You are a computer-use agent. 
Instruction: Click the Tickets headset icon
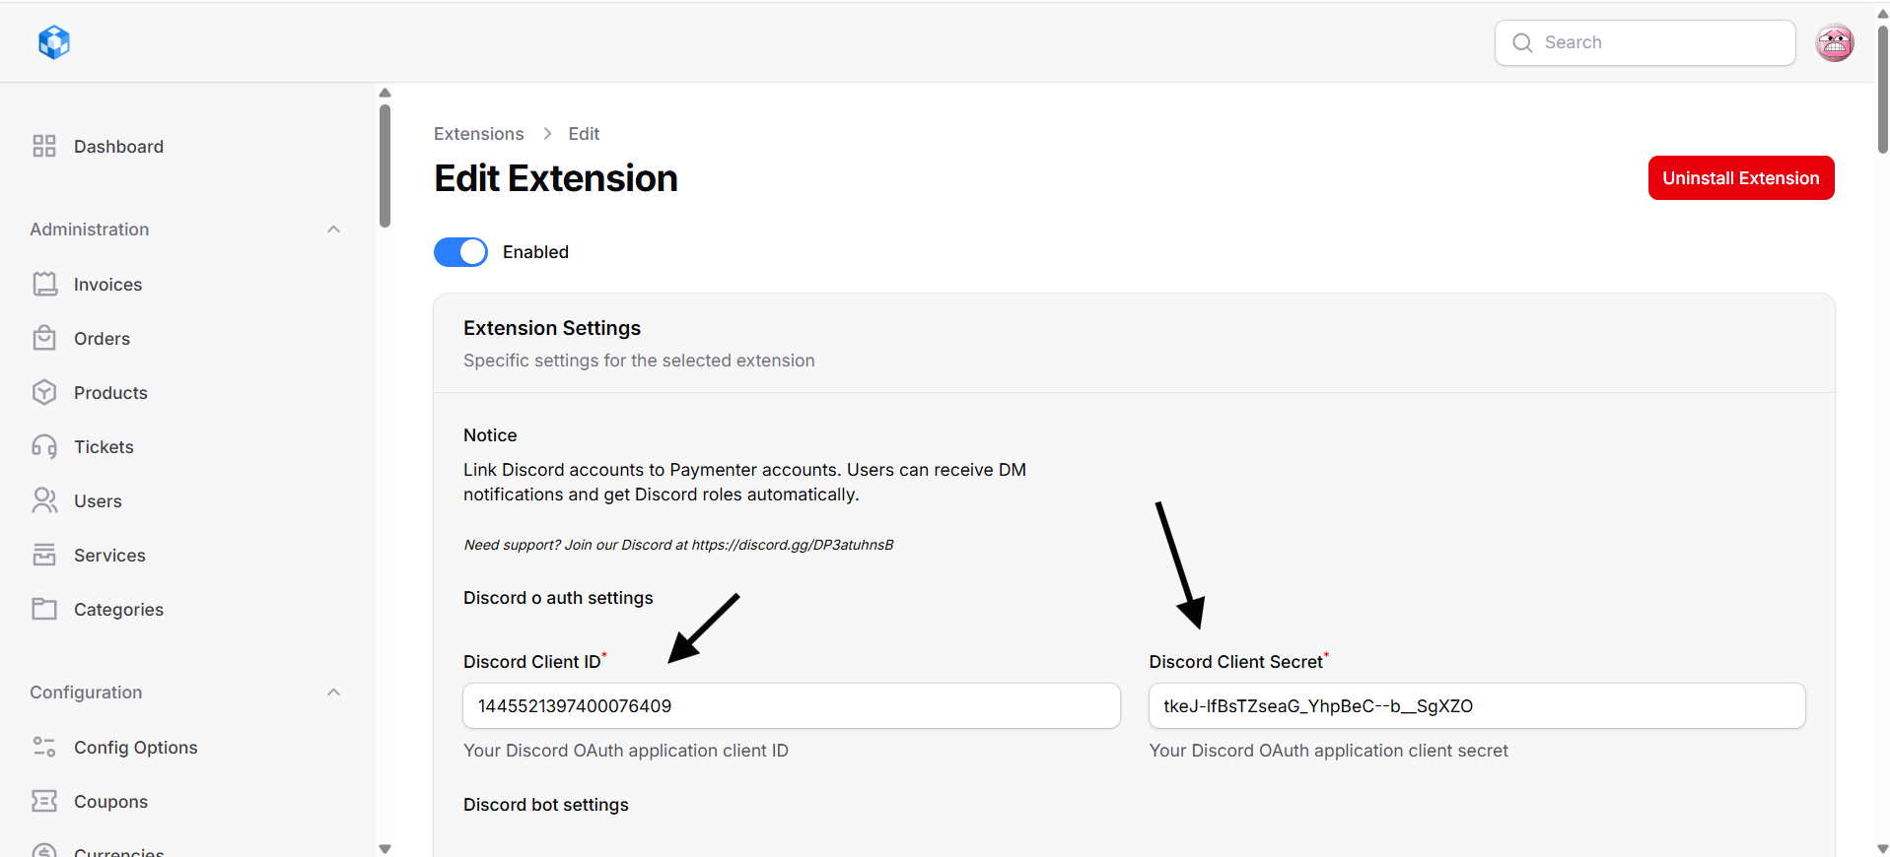coord(44,447)
